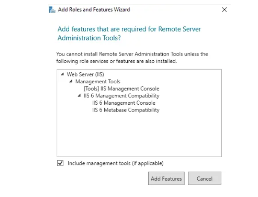Collapse IIS 6 Management Compatibility arrow

tap(79, 95)
